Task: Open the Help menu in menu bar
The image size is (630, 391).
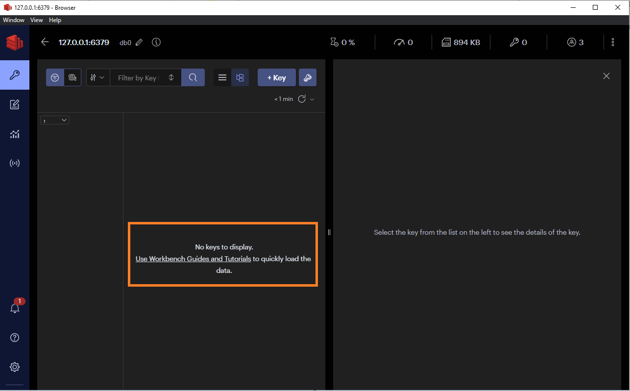Action: click(x=55, y=20)
